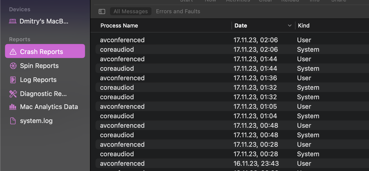
Task: Click the Log Reports document icon
Action: tap(13, 80)
